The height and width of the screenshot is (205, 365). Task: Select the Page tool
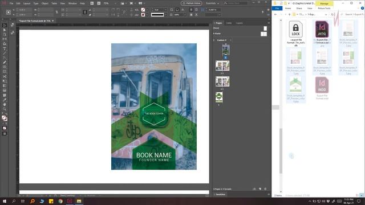pos(5,34)
